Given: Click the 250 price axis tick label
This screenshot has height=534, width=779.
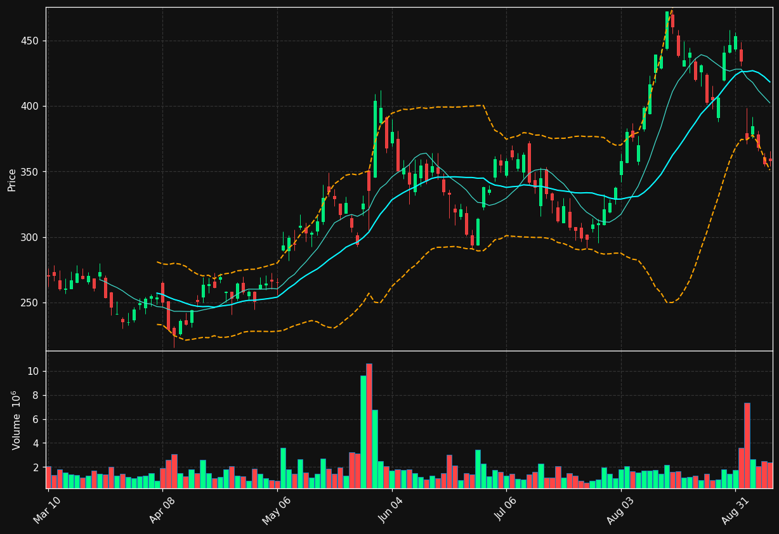Looking at the screenshot, I should 30,303.
